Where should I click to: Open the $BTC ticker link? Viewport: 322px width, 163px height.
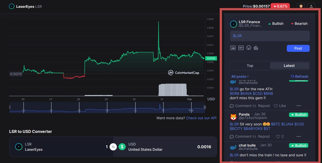pos(276,124)
